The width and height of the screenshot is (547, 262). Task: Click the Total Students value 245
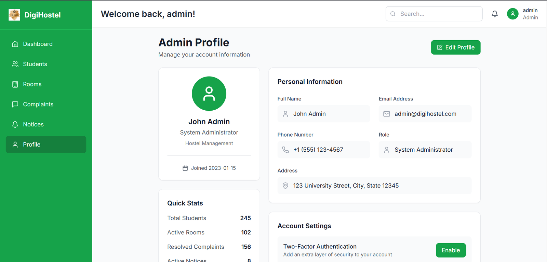[x=245, y=218]
